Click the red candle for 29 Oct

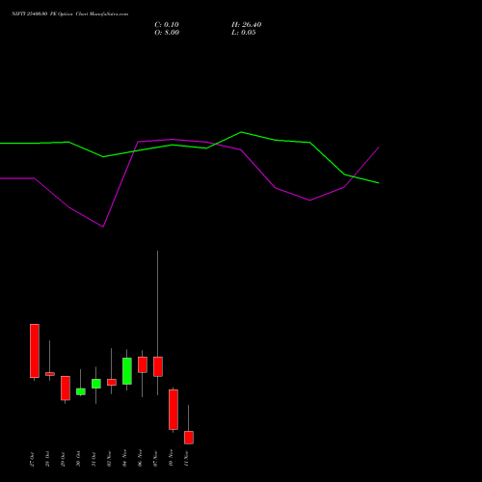tap(66, 388)
